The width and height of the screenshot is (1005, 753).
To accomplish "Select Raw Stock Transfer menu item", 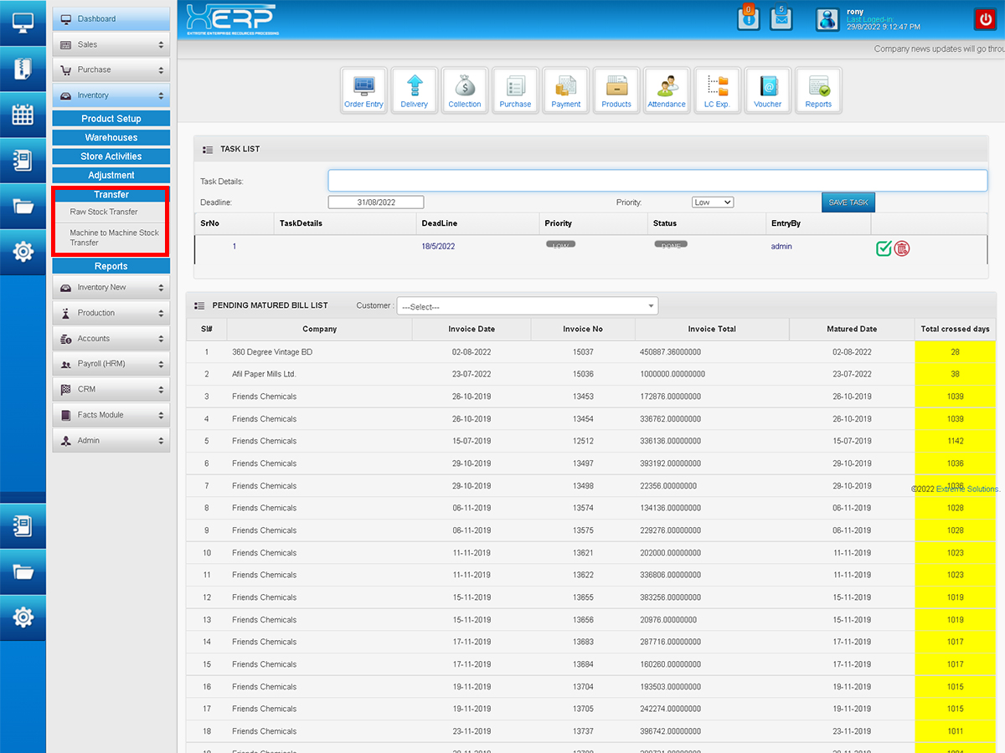I will [x=104, y=212].
